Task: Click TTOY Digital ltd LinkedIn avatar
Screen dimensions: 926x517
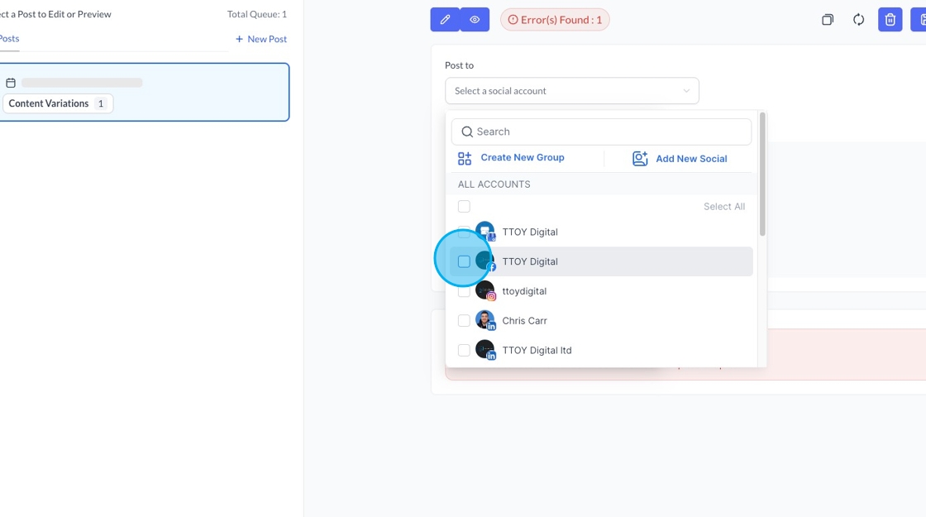Action: pos(484,350)
